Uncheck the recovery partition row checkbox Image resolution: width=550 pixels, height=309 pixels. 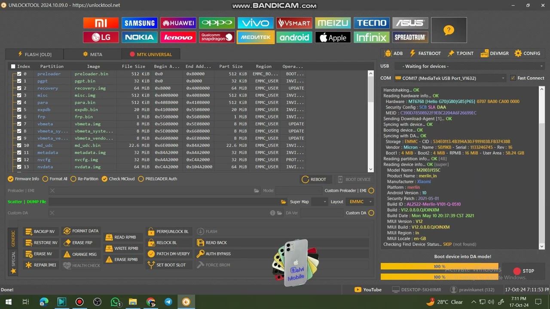19,88
